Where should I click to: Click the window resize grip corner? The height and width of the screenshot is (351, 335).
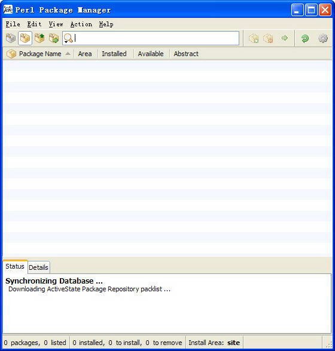click(x=328, y=344)
